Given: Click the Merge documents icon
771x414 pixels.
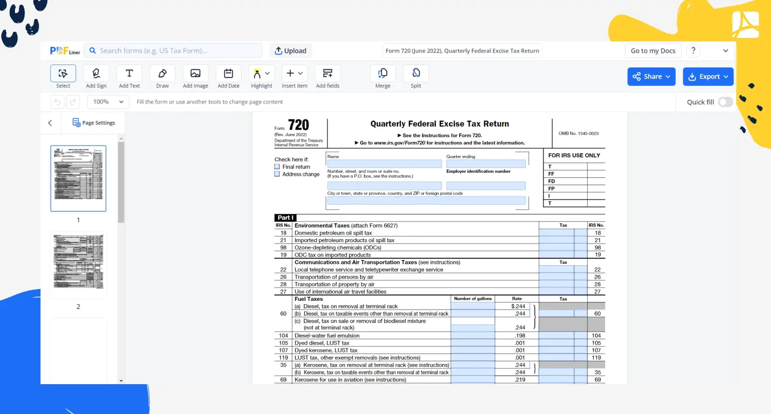Looking at the screenshot, I should [383, 73].
